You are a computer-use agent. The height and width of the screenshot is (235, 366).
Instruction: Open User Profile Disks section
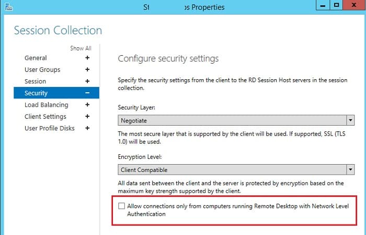coord(50,128)
